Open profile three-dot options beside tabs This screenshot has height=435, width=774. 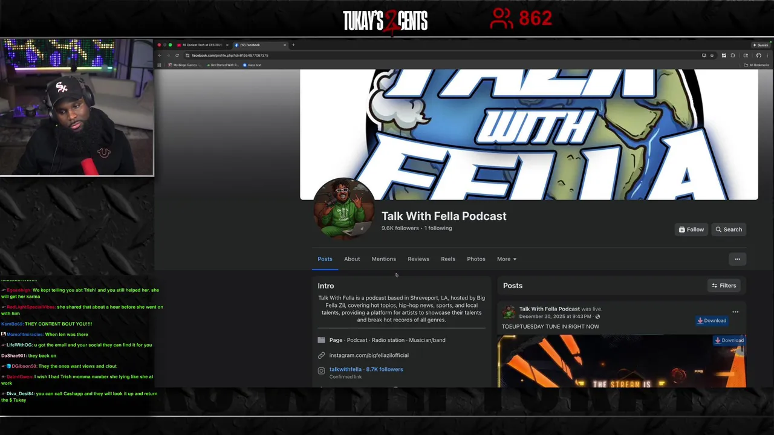tap(737, 259)
